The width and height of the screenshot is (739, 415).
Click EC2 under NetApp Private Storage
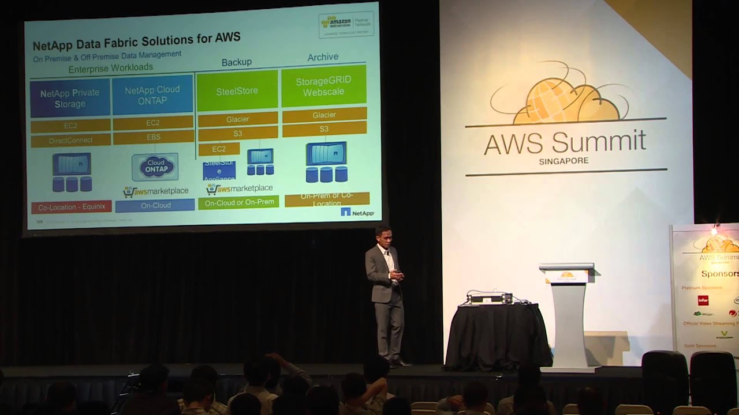(70, 126)
